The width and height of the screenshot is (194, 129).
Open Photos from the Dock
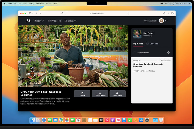[67, 120]
